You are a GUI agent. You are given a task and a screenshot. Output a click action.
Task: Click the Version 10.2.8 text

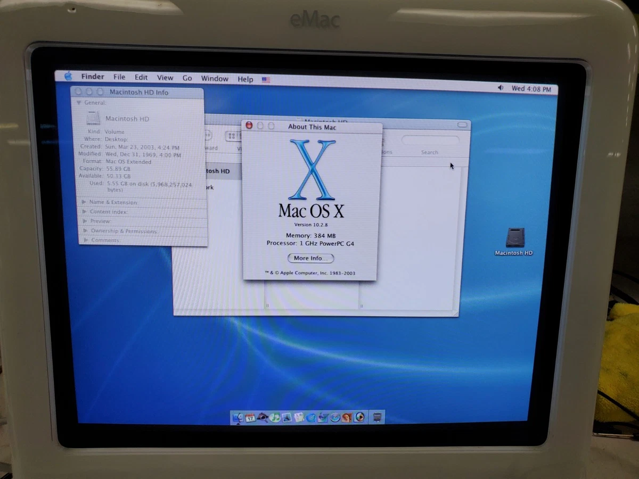pos(311,225)
